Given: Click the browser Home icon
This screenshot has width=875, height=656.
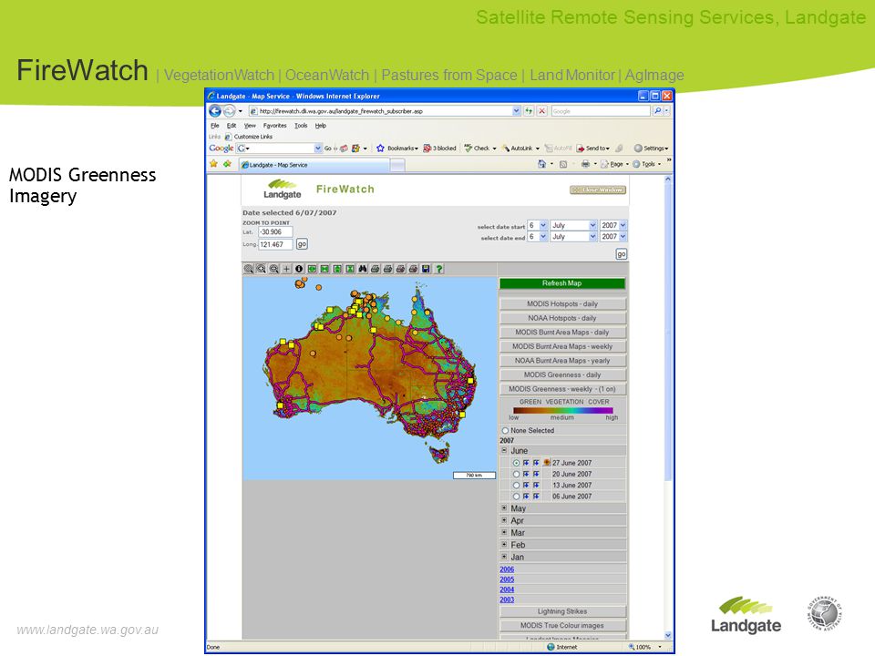Looking at the screenshot, I should pyautogui.click(x=541, y=164).
